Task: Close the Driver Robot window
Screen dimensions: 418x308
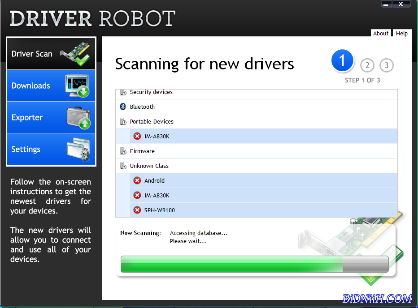Action: coord(401,4)
